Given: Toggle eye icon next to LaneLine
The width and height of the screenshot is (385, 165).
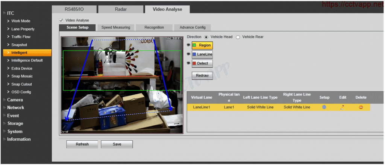Looking at the screenshot, I should pyautogui.click(x=189, y=54).
